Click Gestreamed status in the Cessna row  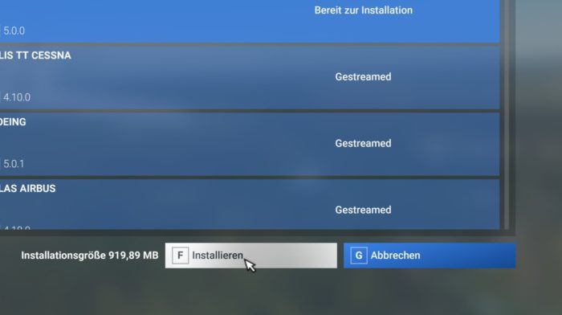(x=363, y=77)
